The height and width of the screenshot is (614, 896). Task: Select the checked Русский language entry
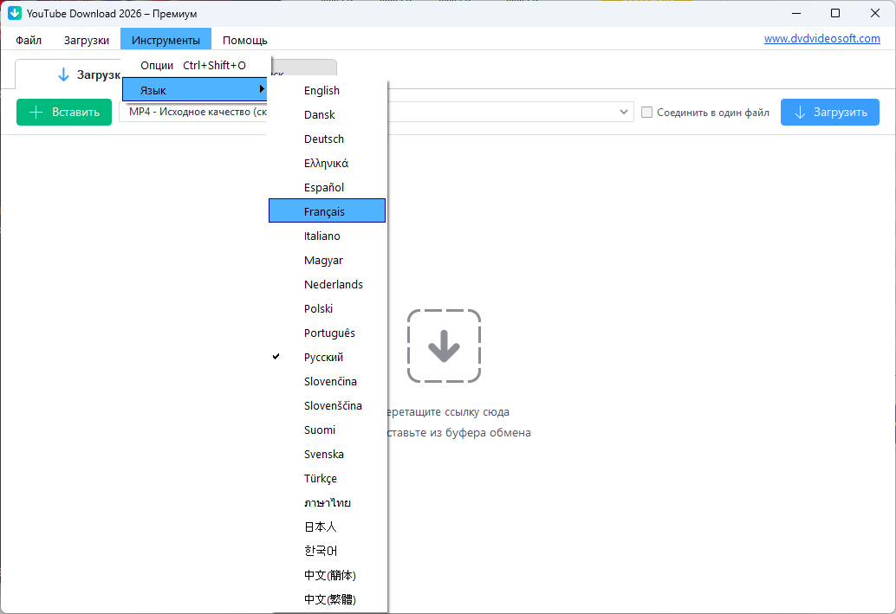pyautogui.click(x=324, y=357)
